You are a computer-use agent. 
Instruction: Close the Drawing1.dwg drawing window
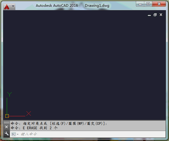[161, 15]
